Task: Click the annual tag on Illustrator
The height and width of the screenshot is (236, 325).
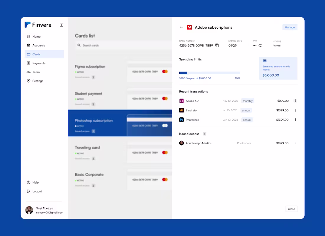Action: [246, 110]
